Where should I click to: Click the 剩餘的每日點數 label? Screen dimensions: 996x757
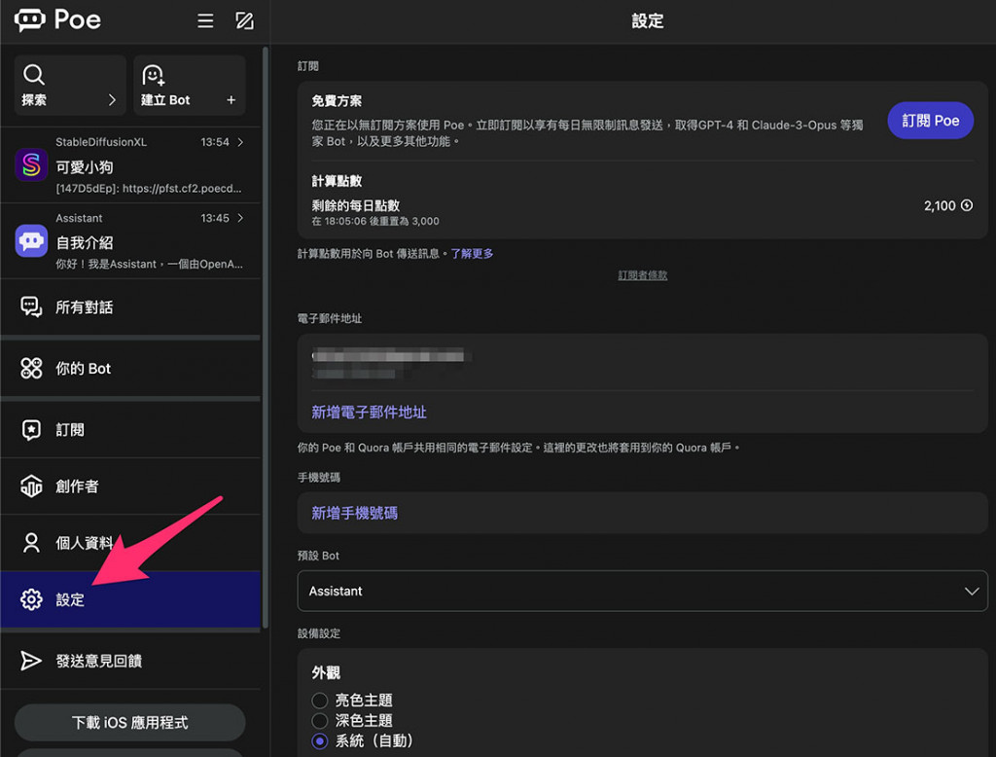pos(356,205)
